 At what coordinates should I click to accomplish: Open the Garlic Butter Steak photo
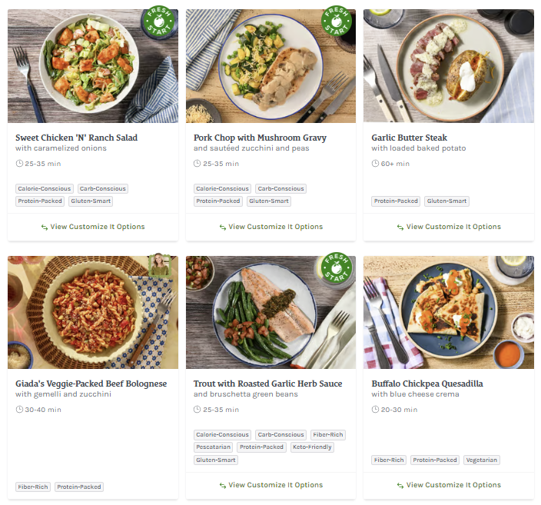coord(448,66)
